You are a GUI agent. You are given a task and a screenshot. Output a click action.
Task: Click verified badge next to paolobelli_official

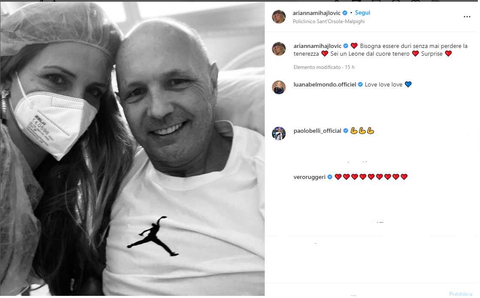pyautogui.click(x=346, y=131)
